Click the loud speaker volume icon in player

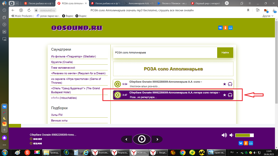click(224, 135)
